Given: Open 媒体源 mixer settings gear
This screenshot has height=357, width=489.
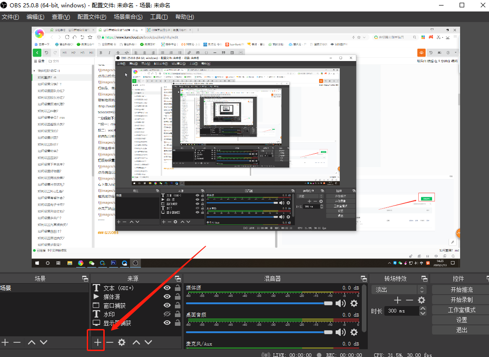Looking at the screenshot, I should [x=354, y=303].
